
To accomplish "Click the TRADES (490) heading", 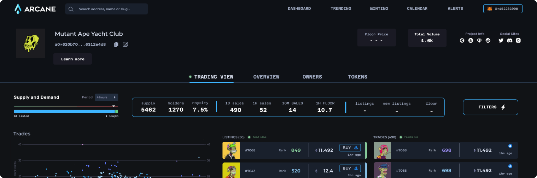I will 385,137.
